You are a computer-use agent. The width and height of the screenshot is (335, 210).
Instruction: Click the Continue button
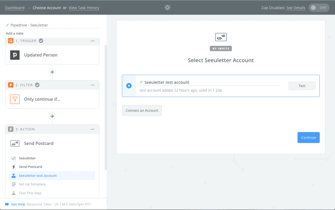coord(309,137)
